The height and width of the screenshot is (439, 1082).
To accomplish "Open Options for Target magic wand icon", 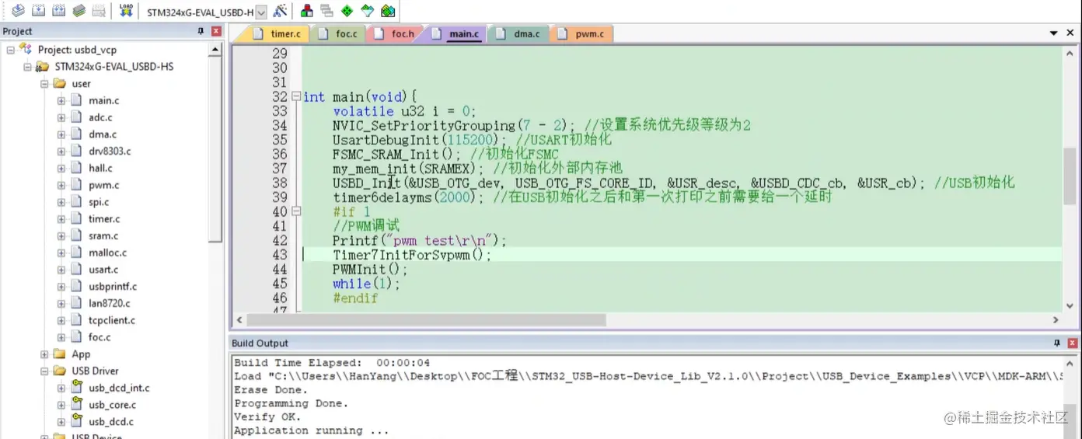I will pos(281,11).
